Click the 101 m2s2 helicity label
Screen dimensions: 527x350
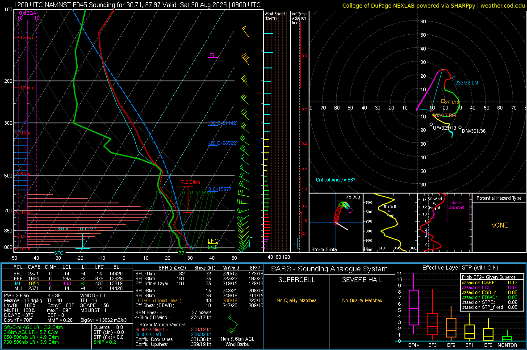coord(86,228)
